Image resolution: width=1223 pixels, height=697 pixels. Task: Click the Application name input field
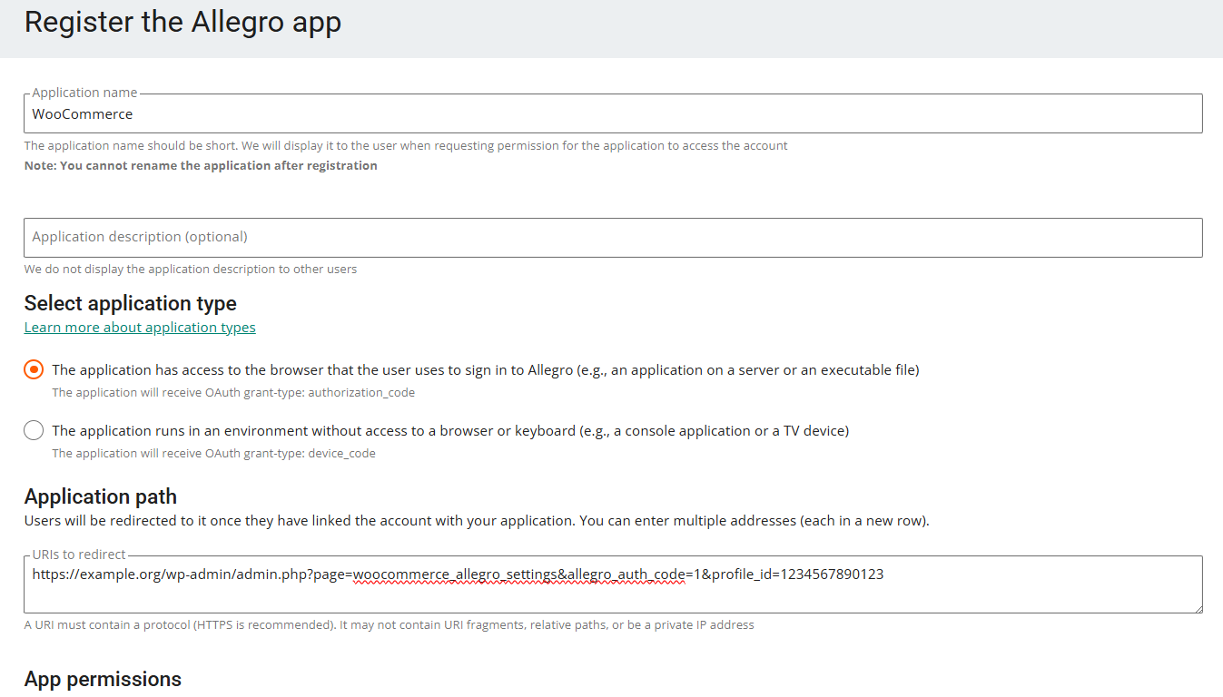coord(613,114)
